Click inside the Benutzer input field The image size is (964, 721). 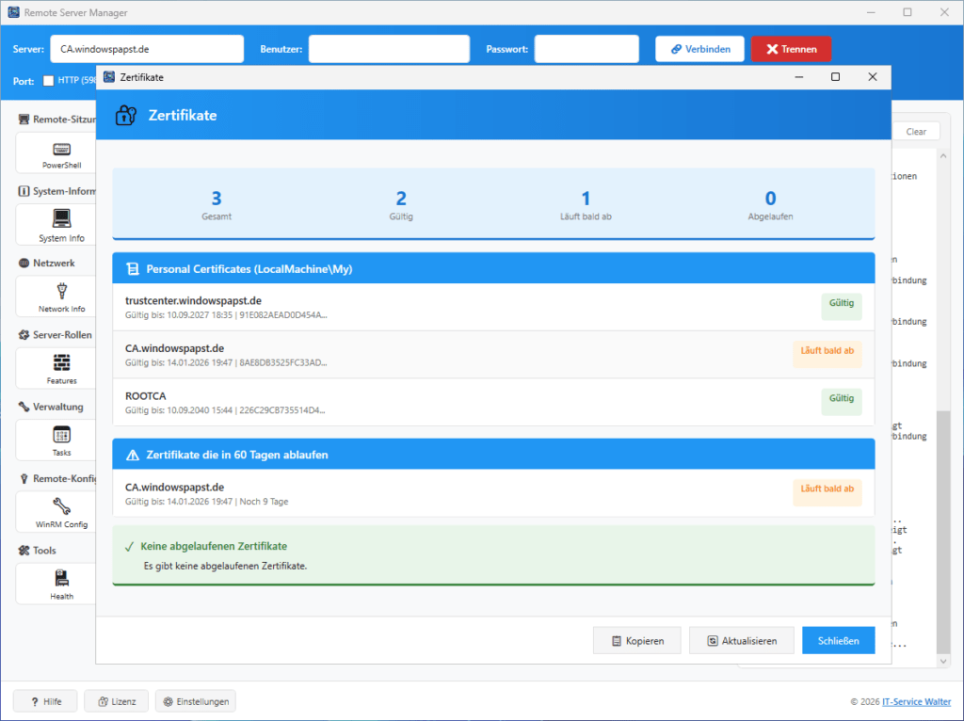pyautogui.click(x=388, y=48)
